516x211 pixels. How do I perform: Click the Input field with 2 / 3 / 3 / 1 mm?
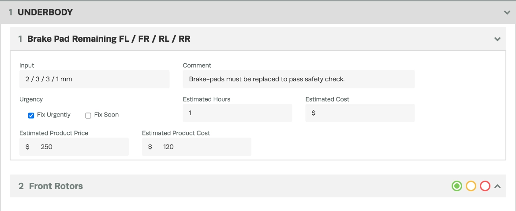coord(94,79)
